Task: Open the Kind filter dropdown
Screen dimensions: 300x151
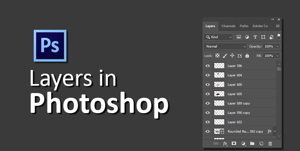Action: (x=218, y=37)
